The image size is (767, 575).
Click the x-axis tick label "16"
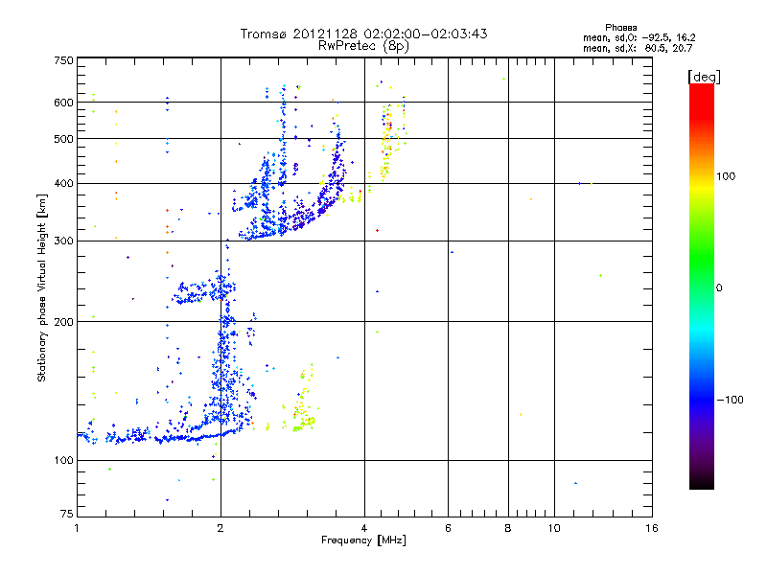click(x=652, y=528)
